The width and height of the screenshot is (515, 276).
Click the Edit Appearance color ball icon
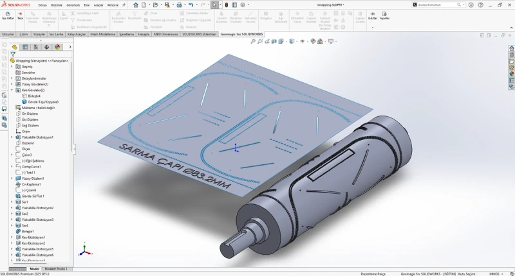[x=313, y=41]
